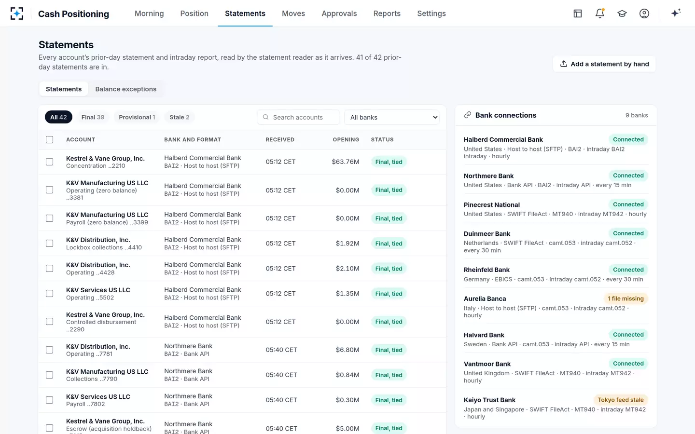Go to the Morning tab

pyautogui.click(x=149, y=14)
